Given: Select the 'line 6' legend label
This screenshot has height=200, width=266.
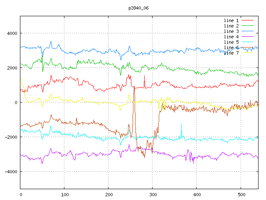Looking at the screenshot, I should point(231,47).
